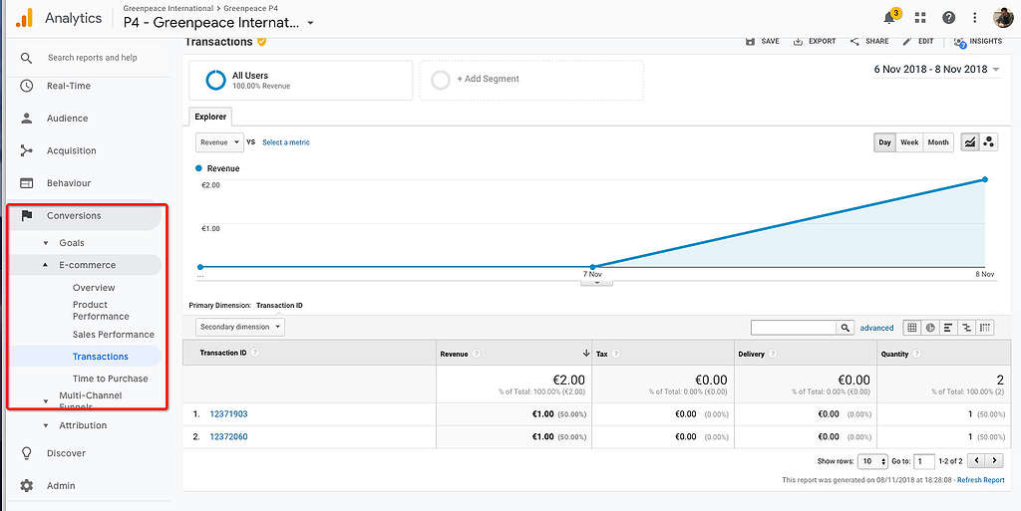Open the Revenue metric dropdown
Image resolution: width=1021 pixels, height=511 pixels.
[x=219, y=142]
